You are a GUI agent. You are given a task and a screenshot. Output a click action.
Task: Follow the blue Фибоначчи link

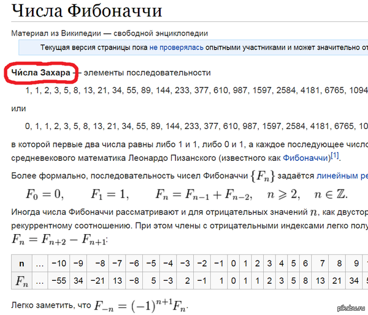tap(307, 158)
